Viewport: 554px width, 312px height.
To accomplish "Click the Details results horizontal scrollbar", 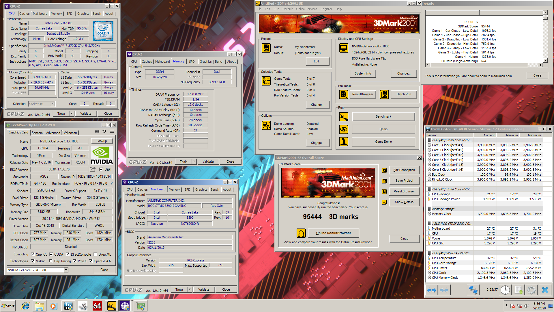I will [484, 65].
